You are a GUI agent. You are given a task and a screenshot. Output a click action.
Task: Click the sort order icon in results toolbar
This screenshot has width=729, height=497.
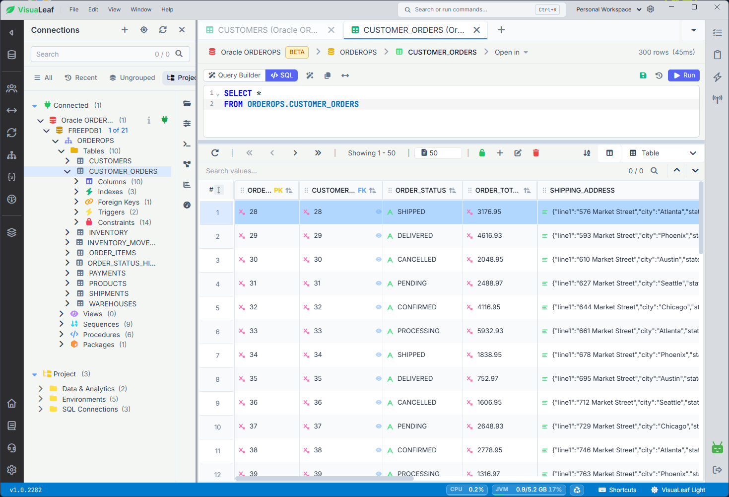pos(587,153)
